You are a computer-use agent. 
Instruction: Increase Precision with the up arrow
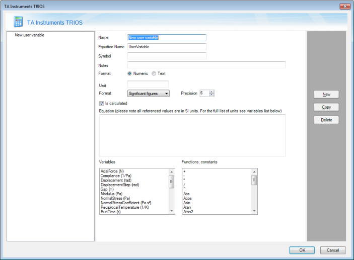[x=211, y=92]
